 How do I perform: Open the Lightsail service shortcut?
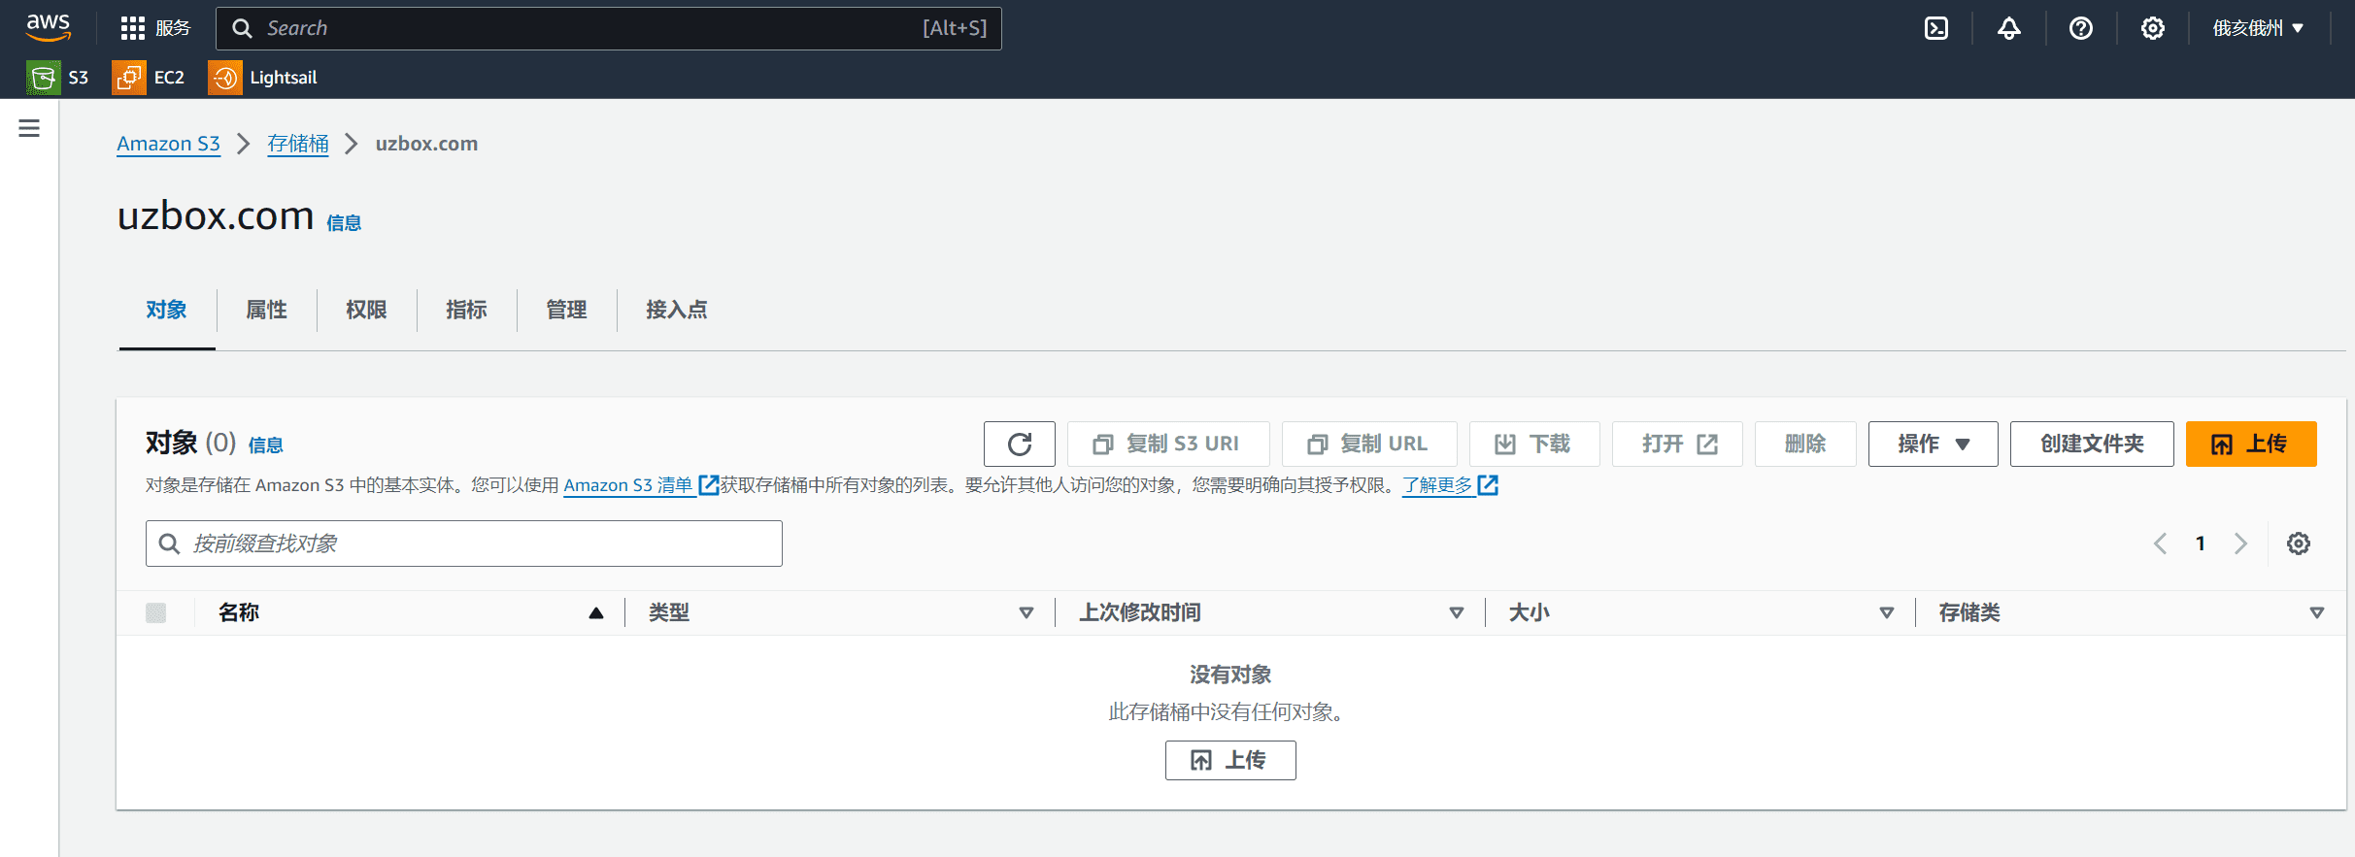[263, 78]
